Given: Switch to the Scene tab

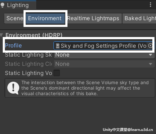Looking at the screenshot, I should 15,18.
